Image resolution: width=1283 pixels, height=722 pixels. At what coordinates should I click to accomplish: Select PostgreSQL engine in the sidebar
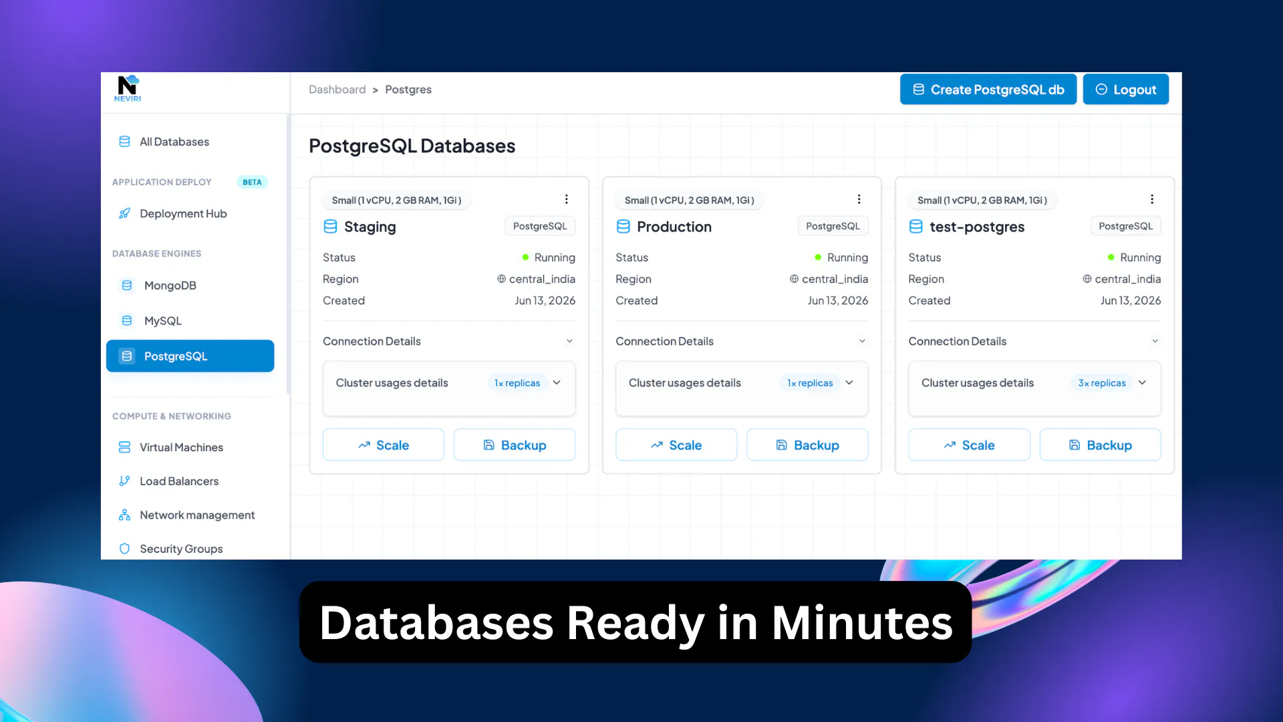coord(190,356)
